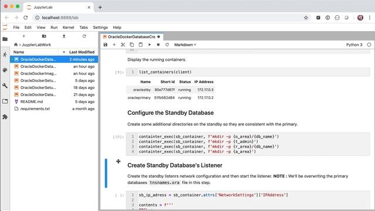Screen dimensions: 375x211
Task: Open the Settings menu
Action: click(x=100, y=28)
